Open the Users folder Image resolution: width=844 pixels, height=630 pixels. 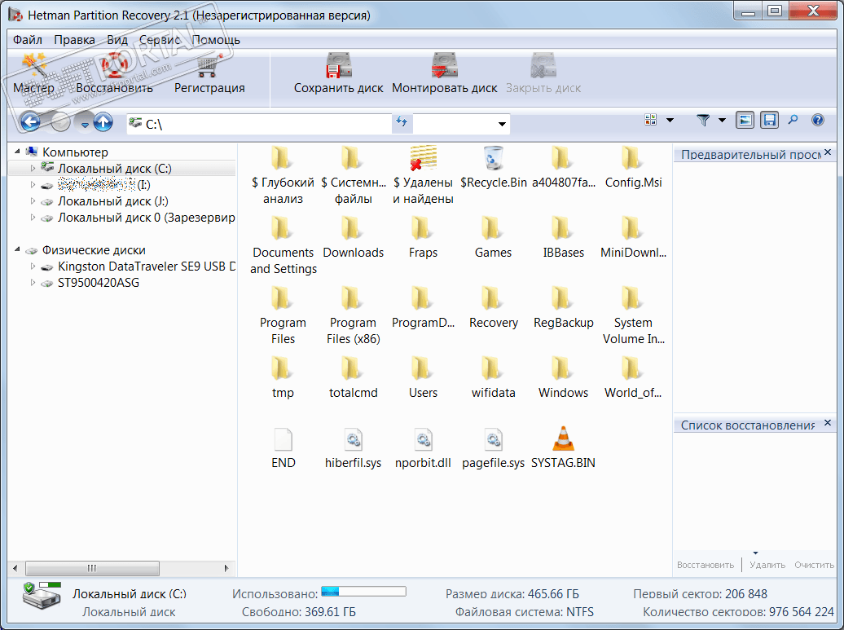pyautogui.click(x=423, y=377)
